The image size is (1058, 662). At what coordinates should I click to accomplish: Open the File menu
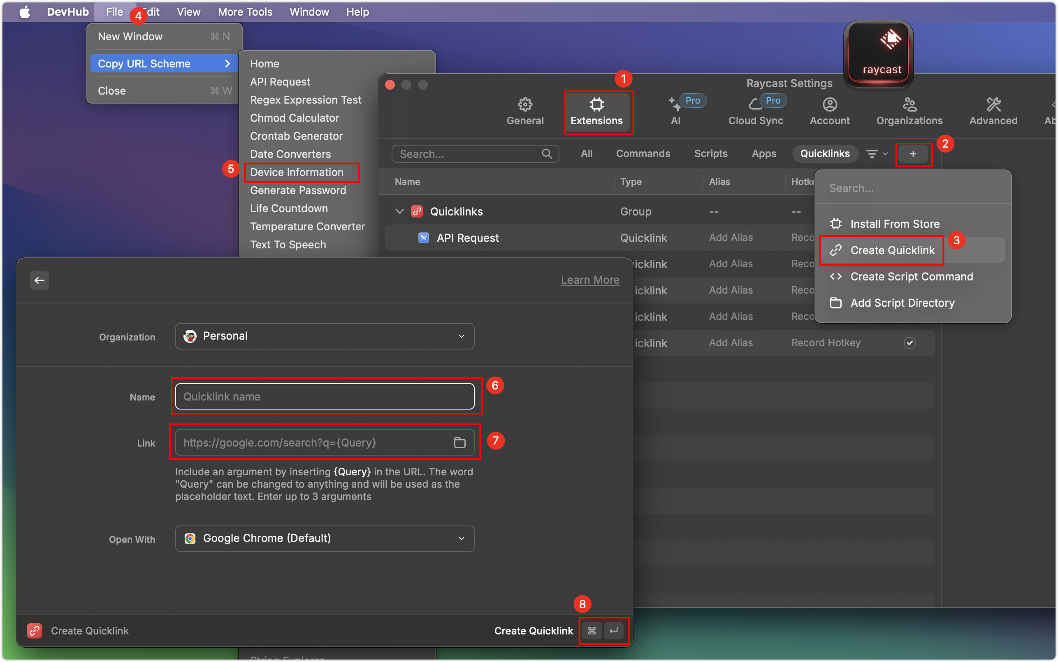(114, 12)
